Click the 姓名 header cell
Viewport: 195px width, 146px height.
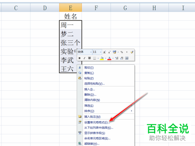(x=71, y=16)
